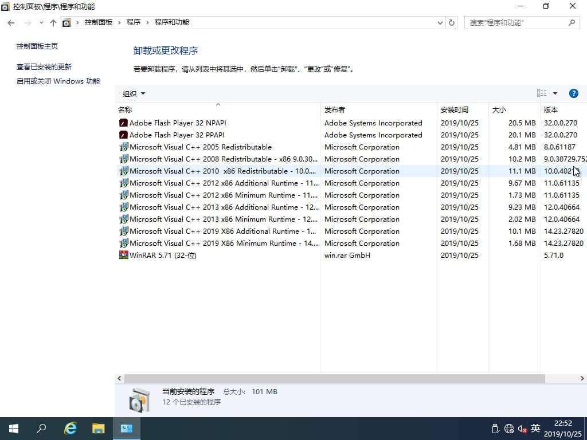This screenshot has width=587, height=440.
Task: Click the Visual C++ 2013 Additional Runtime icon
Action: click(x=124, y=206)
